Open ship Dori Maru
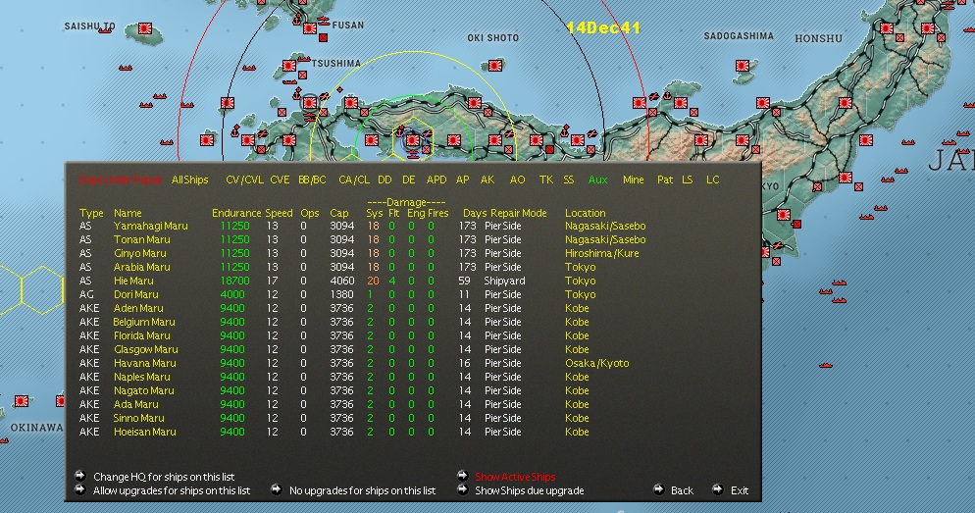The height and width of the screenshot is (513, 975). click(x=135, y=294)
